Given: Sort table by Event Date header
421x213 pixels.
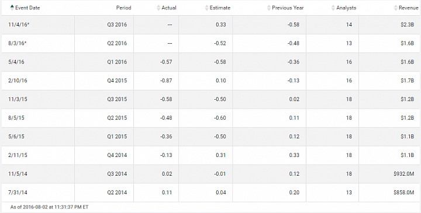Looking at the screenshot, I should (x=27, y=8).
